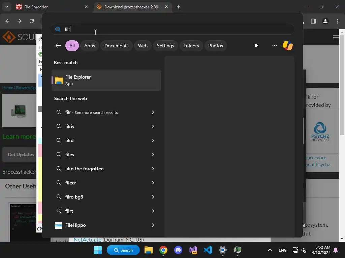345x258 pixels.
Task: Show hidden tray icons chevron
Action: coord(270,250)
